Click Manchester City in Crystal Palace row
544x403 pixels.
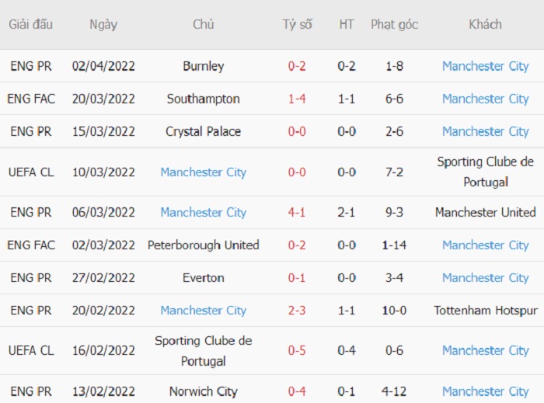[x=485, y=131]
